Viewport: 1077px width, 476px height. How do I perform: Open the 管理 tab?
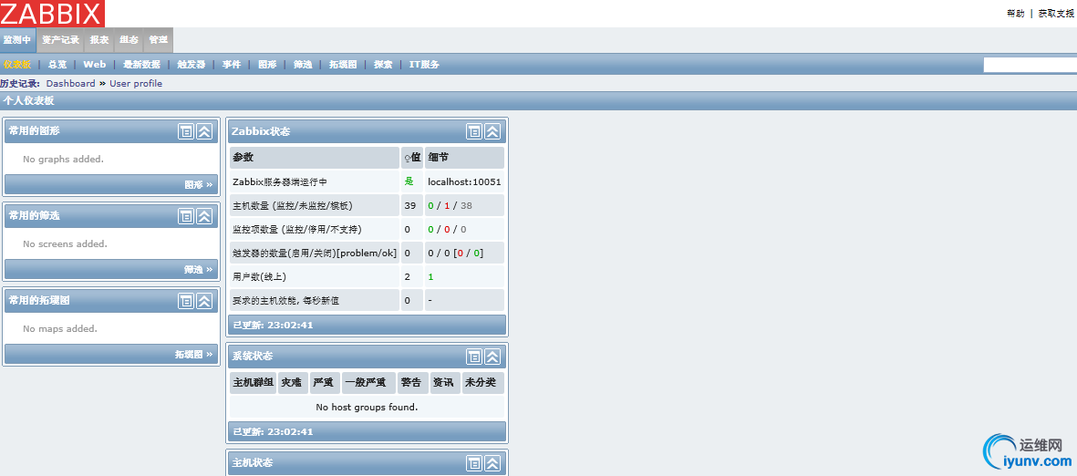click(x=159, y=40)
